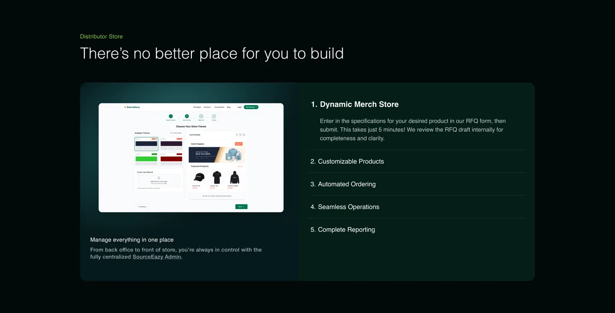Click "Manage everything in one place" text
Screen dimensions: 615x313
(x=132, y=240)
